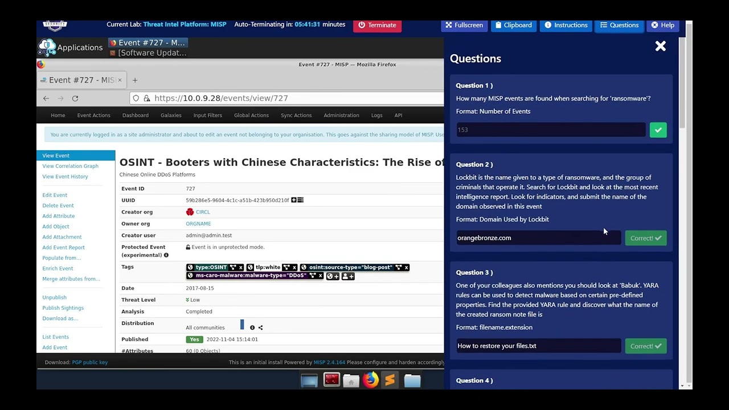Launch Firefox from the dock
This screenshot has height=410, width=729.
371,380
